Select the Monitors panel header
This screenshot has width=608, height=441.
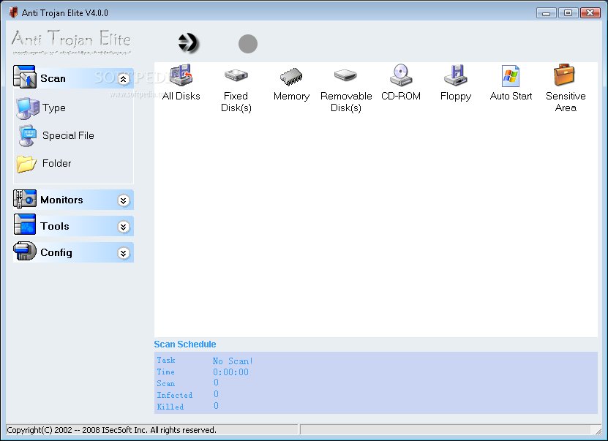click(x=73, y=200)
